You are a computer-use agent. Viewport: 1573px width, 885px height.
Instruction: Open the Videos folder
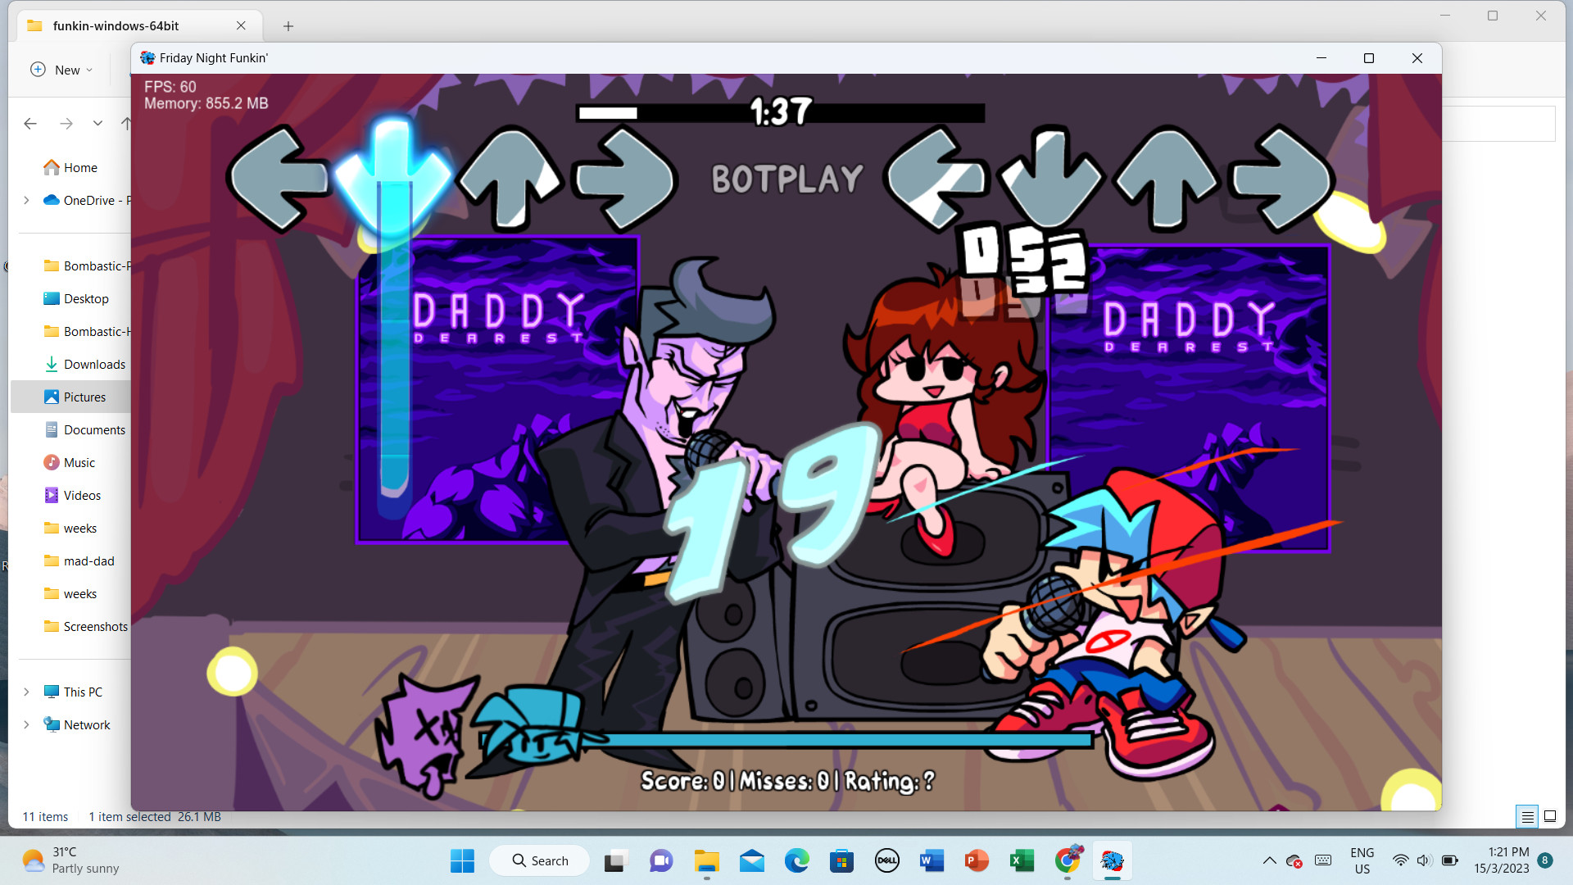[x=72, y=495]
